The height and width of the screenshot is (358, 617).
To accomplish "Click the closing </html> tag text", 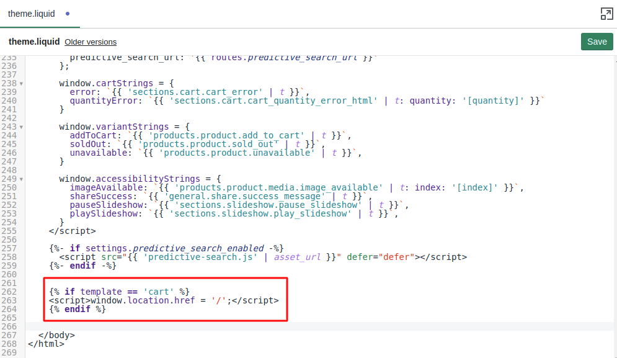I will pos(46,344).
